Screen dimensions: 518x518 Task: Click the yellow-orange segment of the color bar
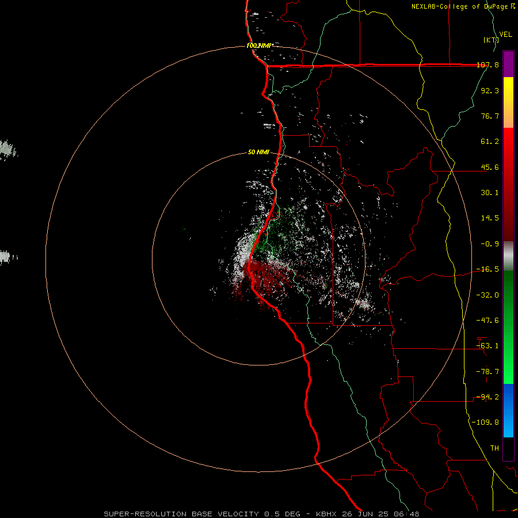(508, 102)
